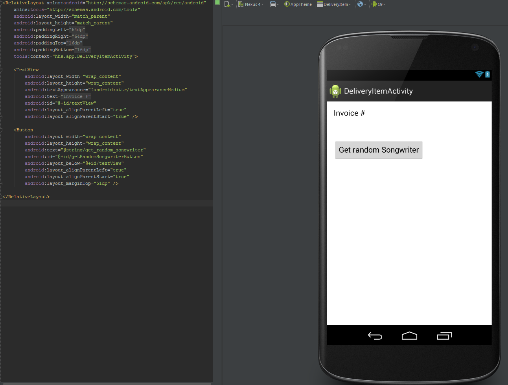Screen dimensions: 508x385
Task: Click the recent apps icon on phone
Action: click(444, 336)
